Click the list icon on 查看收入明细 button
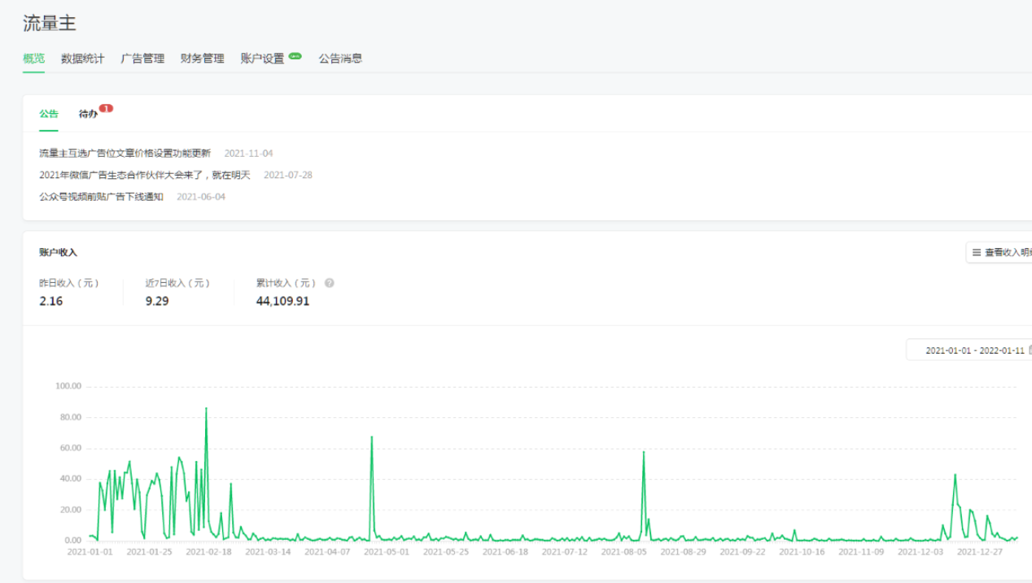1032x583 pixels. pyautogui.click(x=977, y=253)
